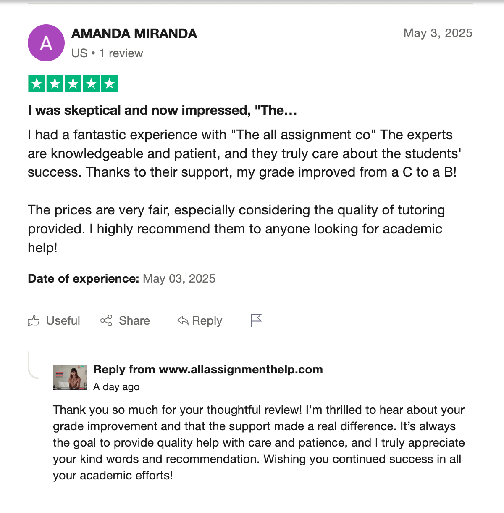This screenshot has width=504, height=513.
Task: Open the reviewer's 1 review profile link
Action: (121, 53)
